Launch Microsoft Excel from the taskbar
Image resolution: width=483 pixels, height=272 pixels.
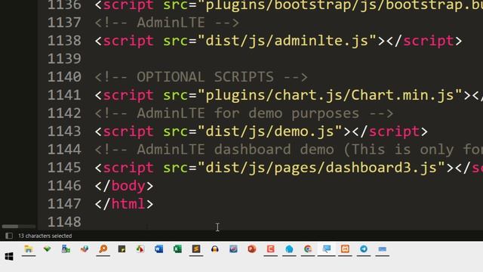177,249
